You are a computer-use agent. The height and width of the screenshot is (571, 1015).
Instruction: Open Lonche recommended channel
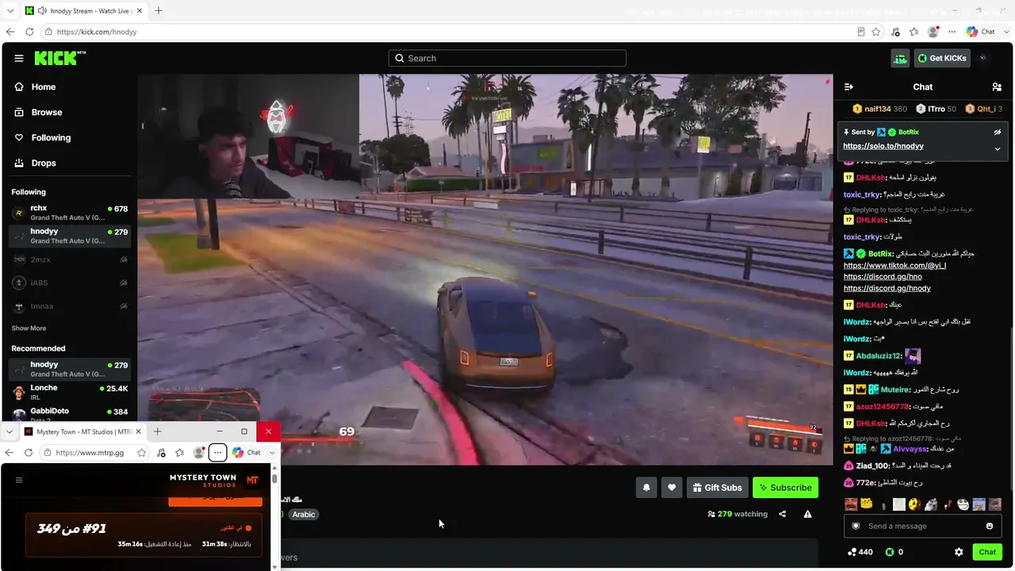tap(69, 392)
